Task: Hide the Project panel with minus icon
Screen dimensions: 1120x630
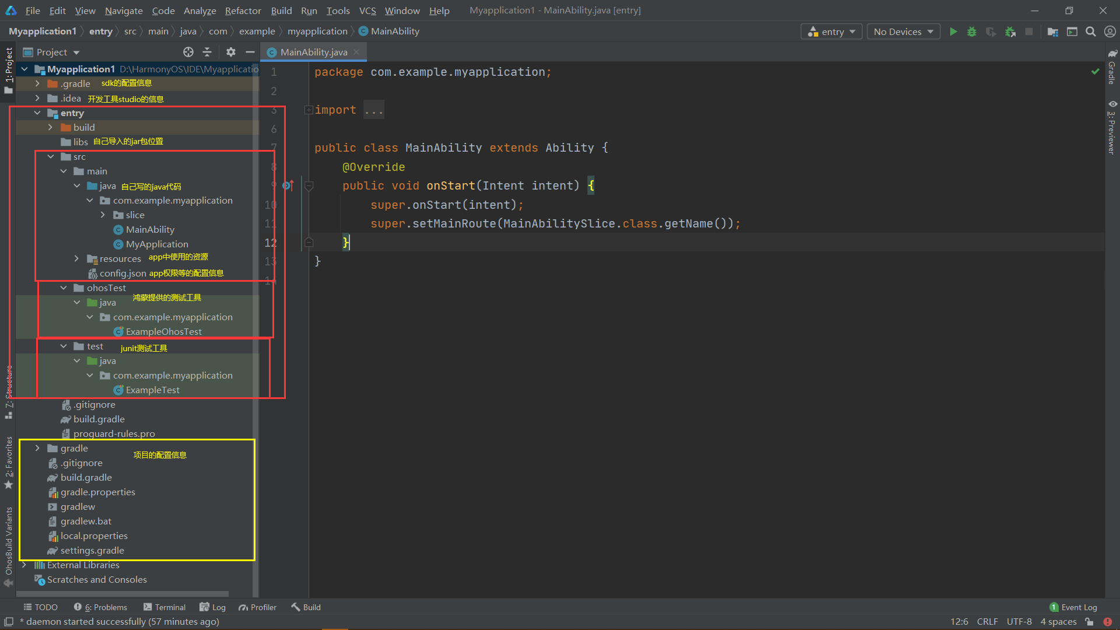Action: (250, 52)
